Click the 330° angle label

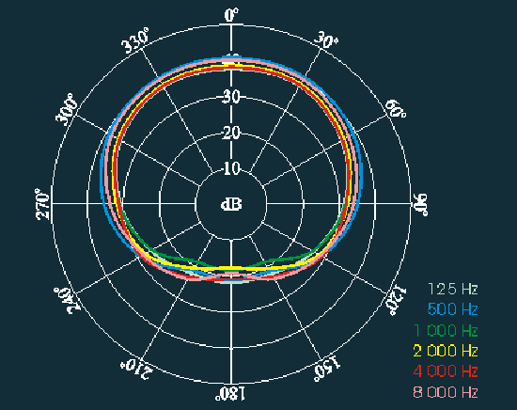tap(134, 40)
